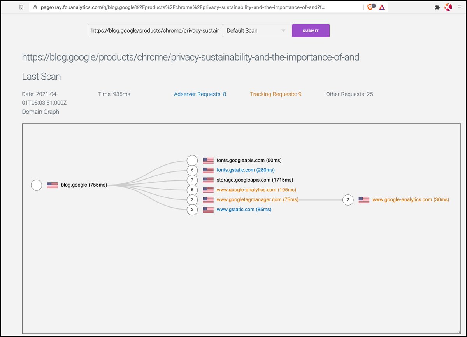Click the storage.googleapis.com node with 7

tap(192, 180)
